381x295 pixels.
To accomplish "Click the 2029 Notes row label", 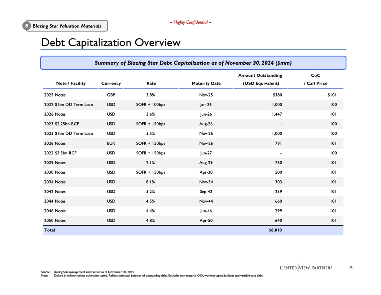I will coord(55,163).
